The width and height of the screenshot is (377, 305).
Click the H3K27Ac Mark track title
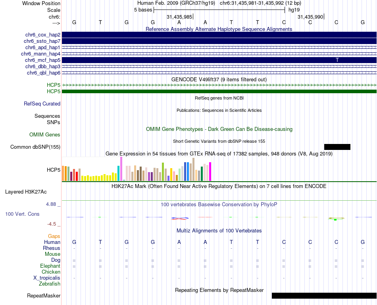(219, 186)
